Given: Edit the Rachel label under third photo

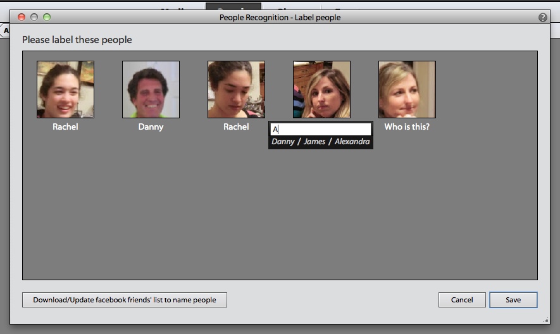Looking at the screenshot, I should [x=236, y=127].
